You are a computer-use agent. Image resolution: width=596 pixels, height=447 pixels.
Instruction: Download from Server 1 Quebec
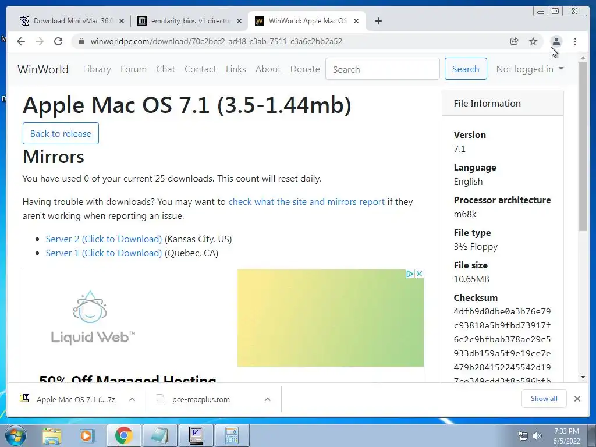pos(104,253)
